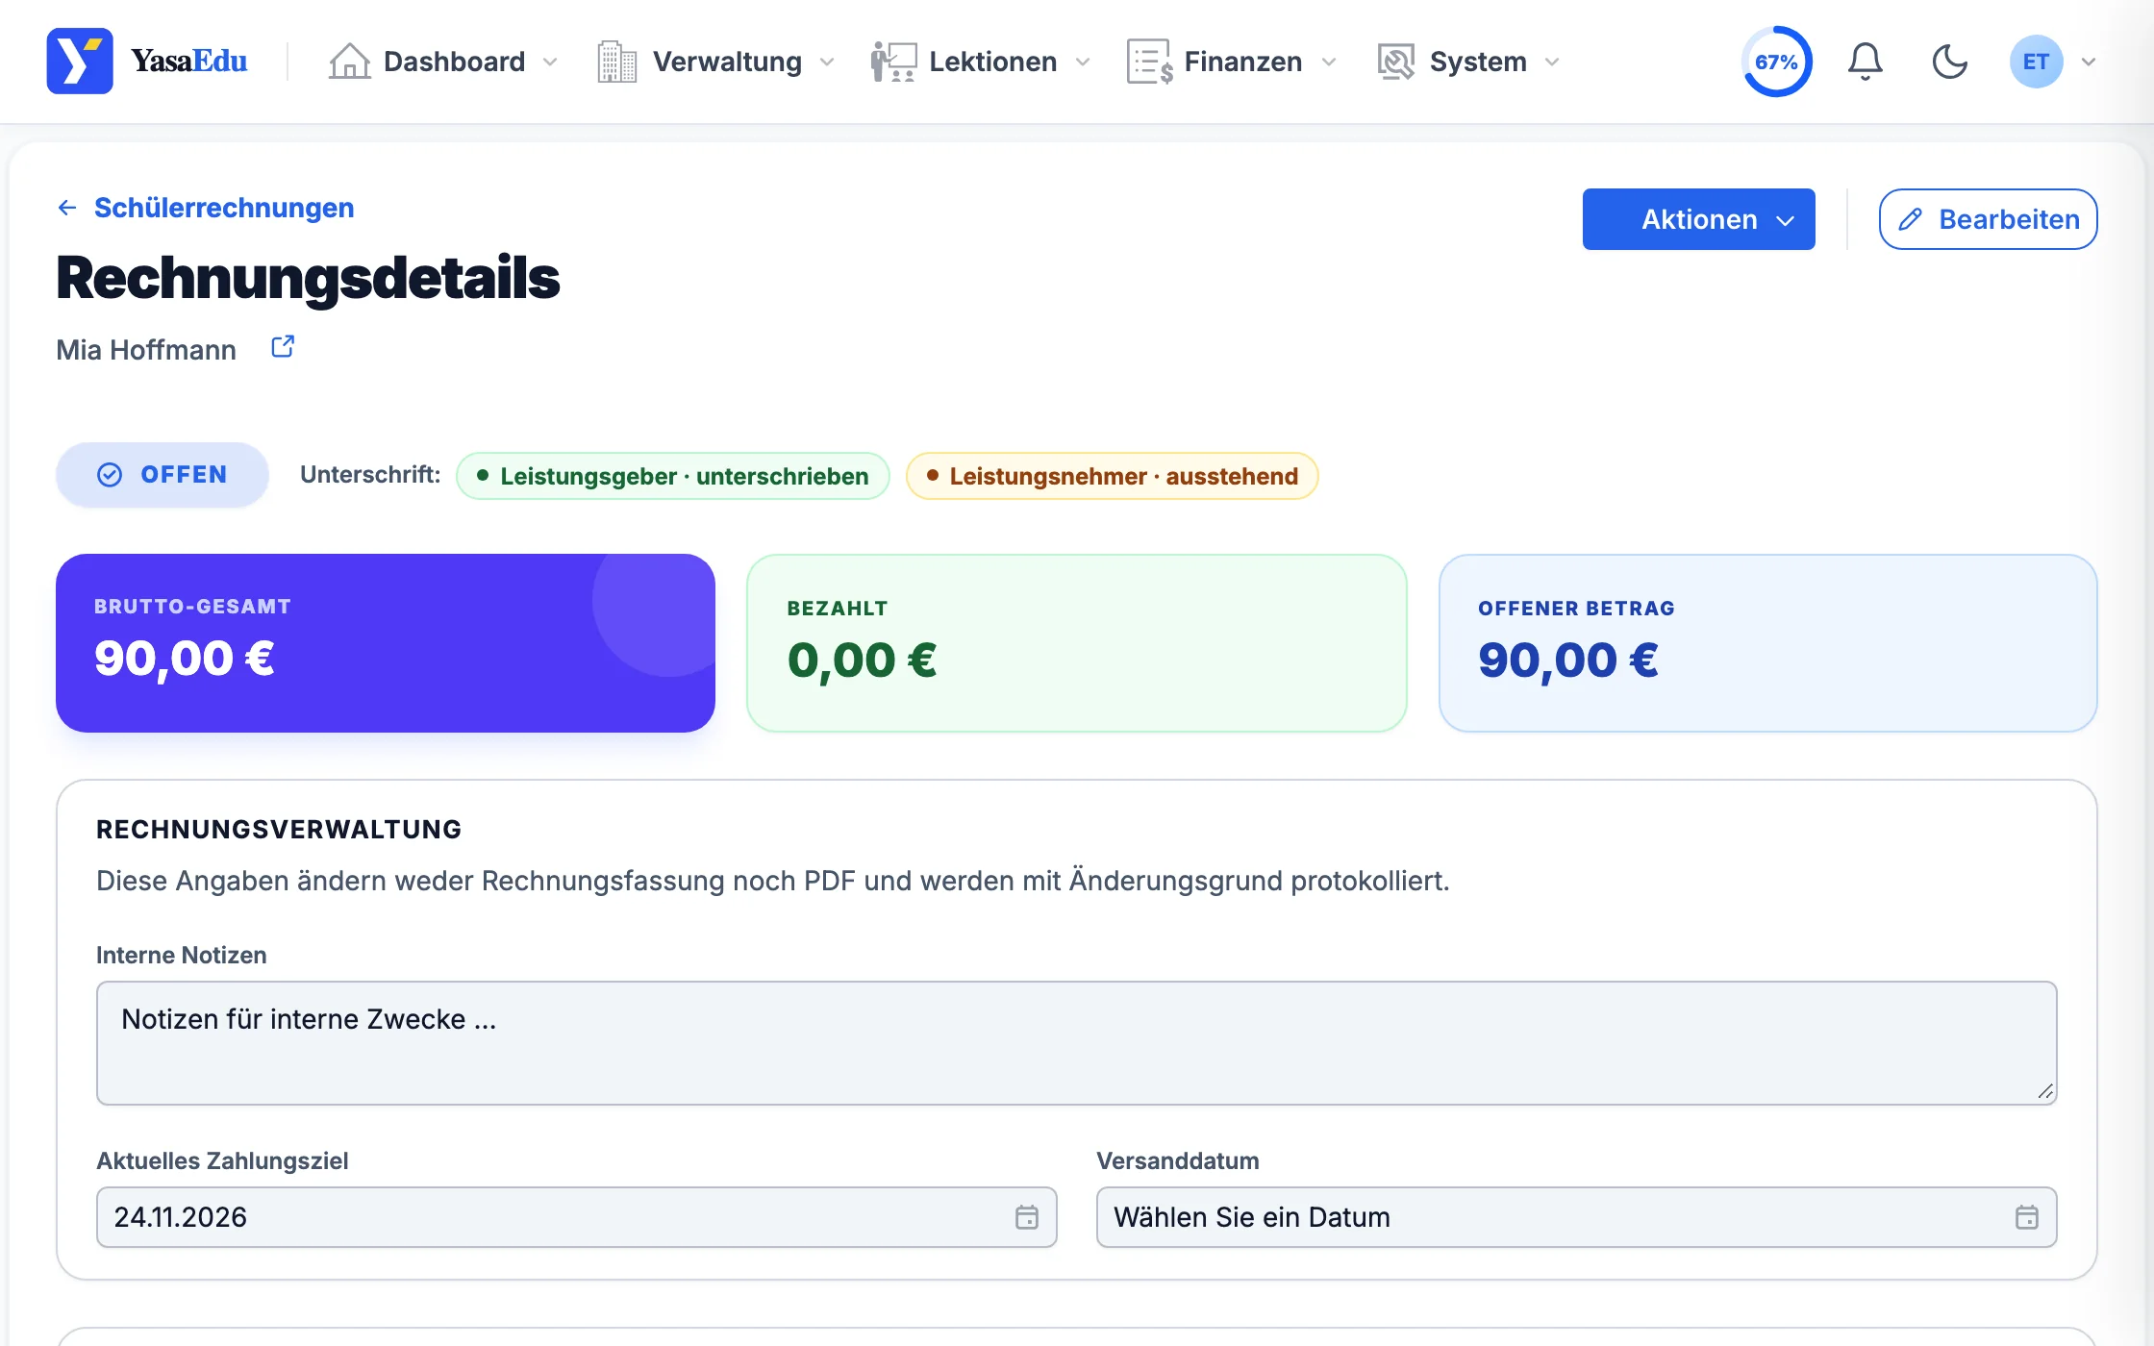The width and height of the screenshot is (2154, 1346).
Task: Expand the Verwaltung menu chevron
Action: [x=827, y=62]
